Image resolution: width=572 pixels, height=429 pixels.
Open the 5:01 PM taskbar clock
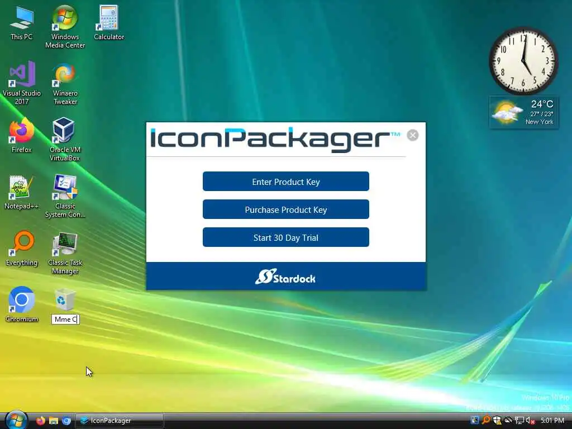pyautogui.click(x=552, y=421)
